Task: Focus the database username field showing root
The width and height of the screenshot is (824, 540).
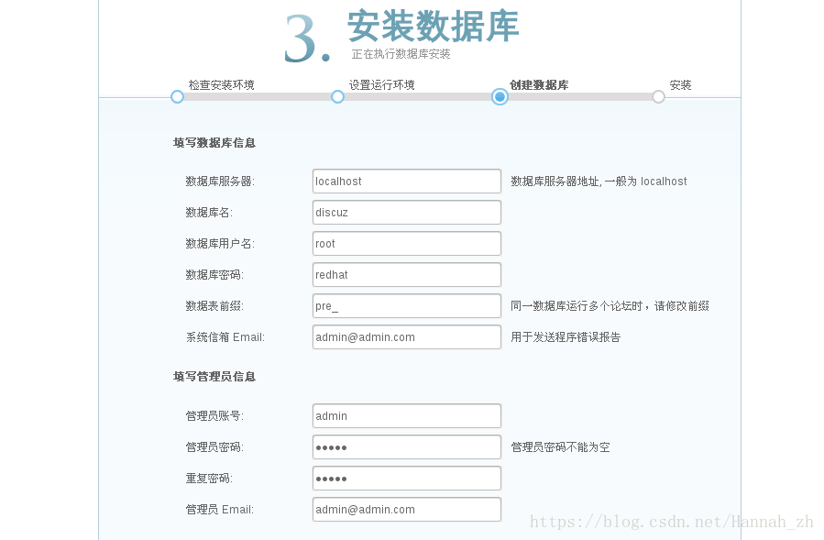Action: 407,244
